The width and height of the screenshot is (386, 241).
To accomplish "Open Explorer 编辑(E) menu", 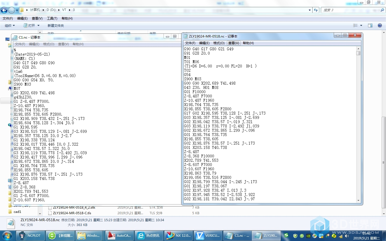I will (x=22, y=18).
